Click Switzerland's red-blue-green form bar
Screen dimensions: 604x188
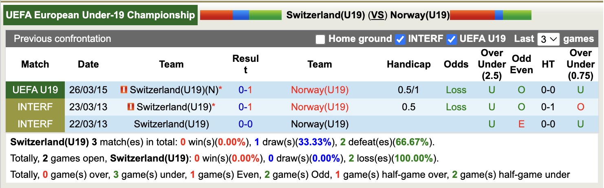pyautogui.click(x=240, y=15)
